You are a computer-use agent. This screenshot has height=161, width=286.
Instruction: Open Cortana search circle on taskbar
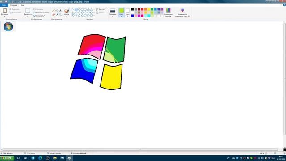18,158
